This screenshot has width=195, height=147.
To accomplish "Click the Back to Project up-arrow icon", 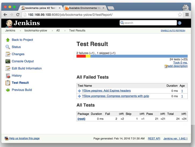I will [8, 40].
